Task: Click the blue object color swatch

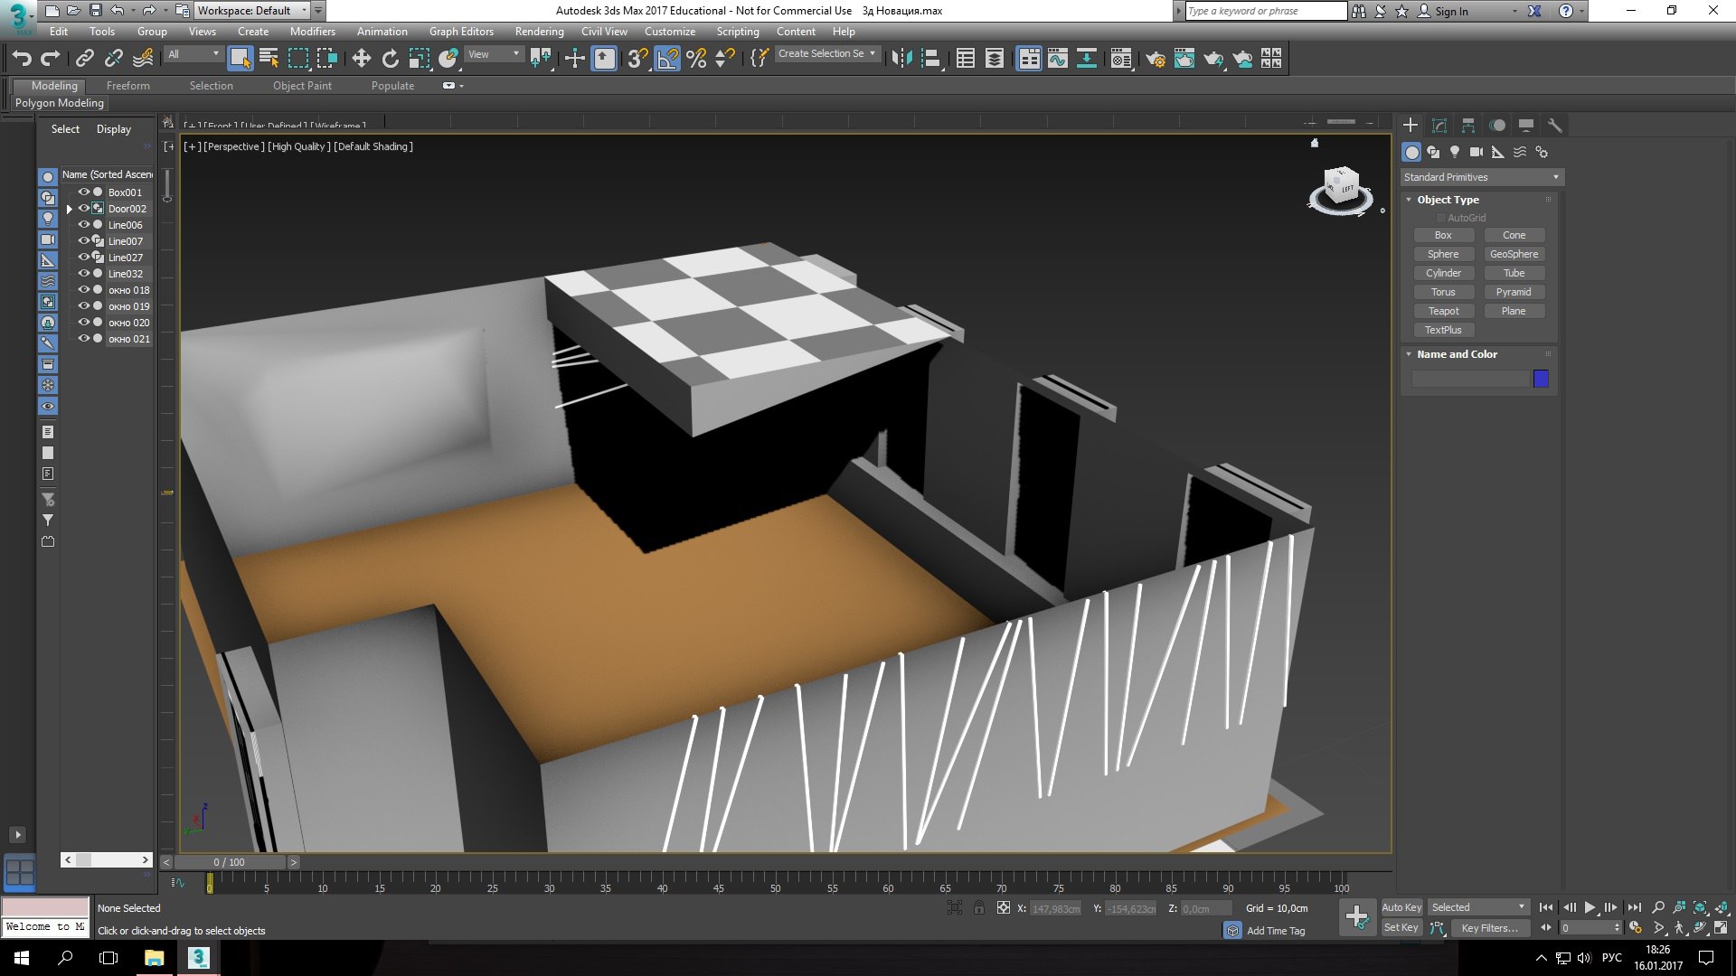Action: coord(1541,379)
